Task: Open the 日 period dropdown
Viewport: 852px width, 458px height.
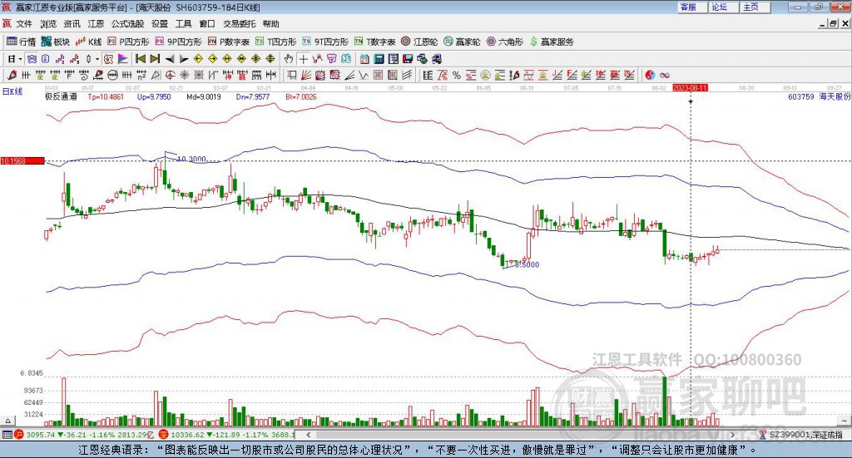Action: click(x=15, y=59)
